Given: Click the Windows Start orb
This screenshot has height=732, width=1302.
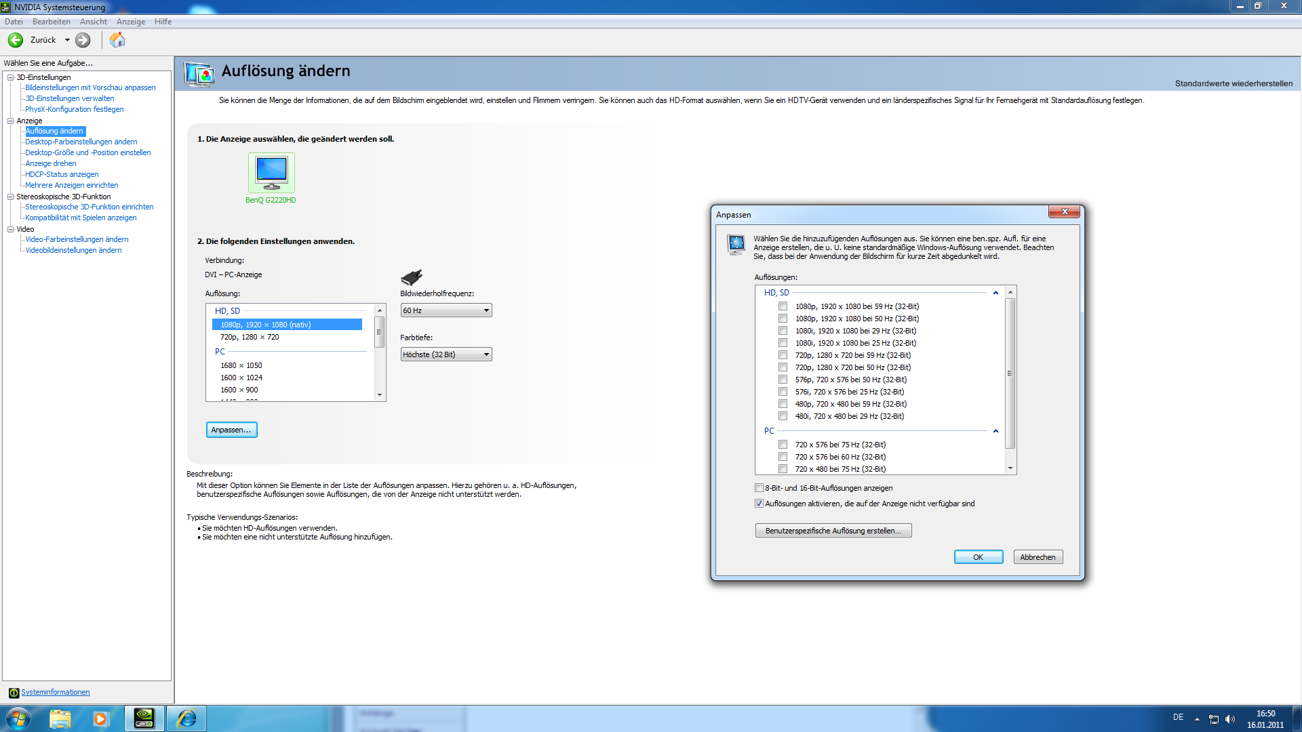Looking at the screenshot, I should click(17, 718).
